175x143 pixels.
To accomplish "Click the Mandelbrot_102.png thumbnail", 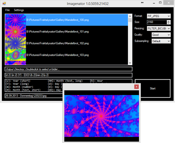I will tap(15, 43).
